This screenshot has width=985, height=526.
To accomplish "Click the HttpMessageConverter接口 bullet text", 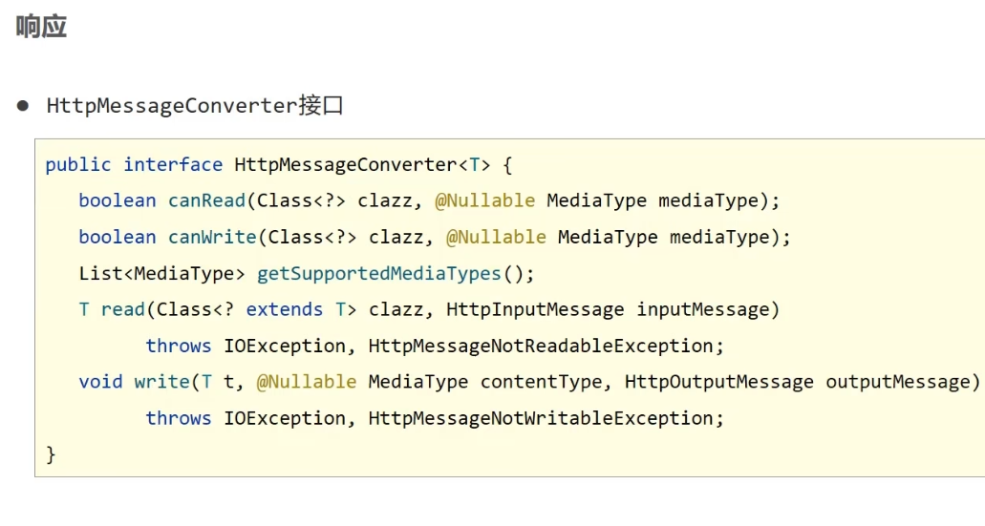I will click(195, 105).
